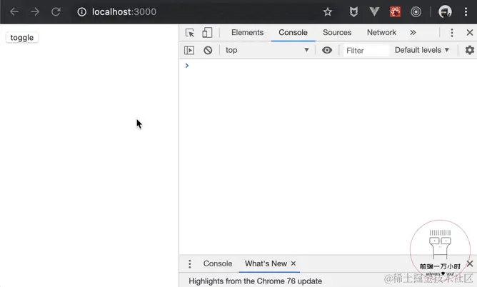Clear the console output
The image size is (477, 287).
coord(208,50)
